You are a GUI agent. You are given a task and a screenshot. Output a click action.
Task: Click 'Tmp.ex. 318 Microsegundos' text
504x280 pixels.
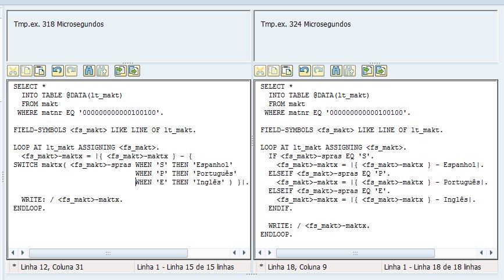click(x=59, y=24)
